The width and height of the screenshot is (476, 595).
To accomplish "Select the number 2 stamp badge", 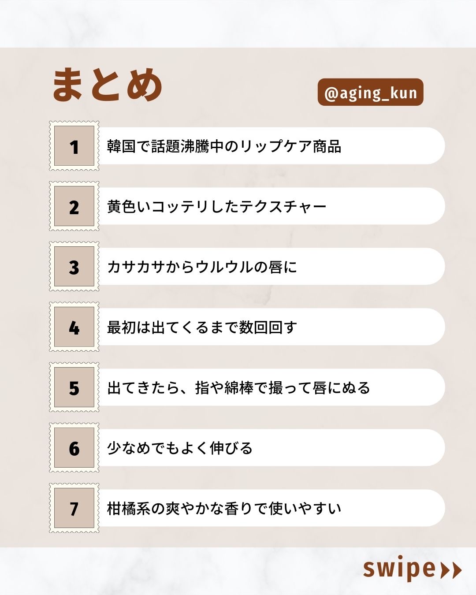I will pyautogui.click(x=74, y=206).
